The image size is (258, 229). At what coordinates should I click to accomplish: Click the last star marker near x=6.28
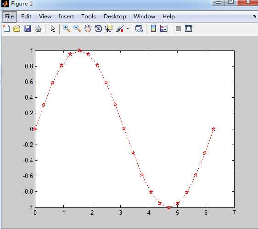point(213,129)
